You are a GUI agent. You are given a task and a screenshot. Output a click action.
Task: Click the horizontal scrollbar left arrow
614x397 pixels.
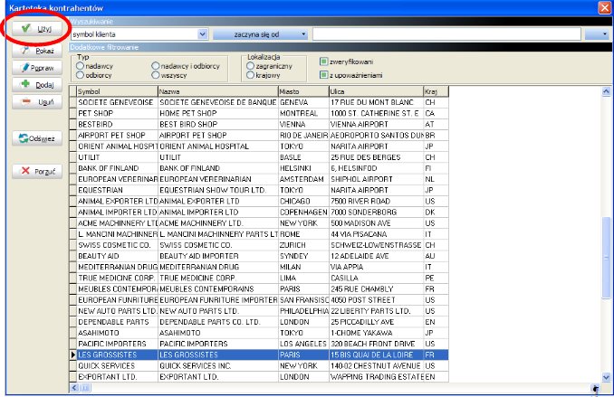tap(74, 388)
